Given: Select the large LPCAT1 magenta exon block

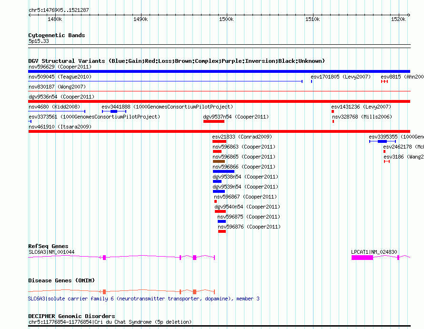Looking at the screenshot, I should (x=362, y=258).
